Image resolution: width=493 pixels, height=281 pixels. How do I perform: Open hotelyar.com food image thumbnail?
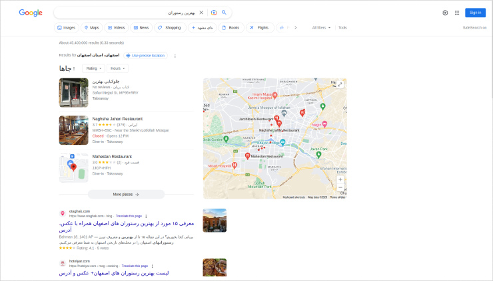[x=215, y=268]
